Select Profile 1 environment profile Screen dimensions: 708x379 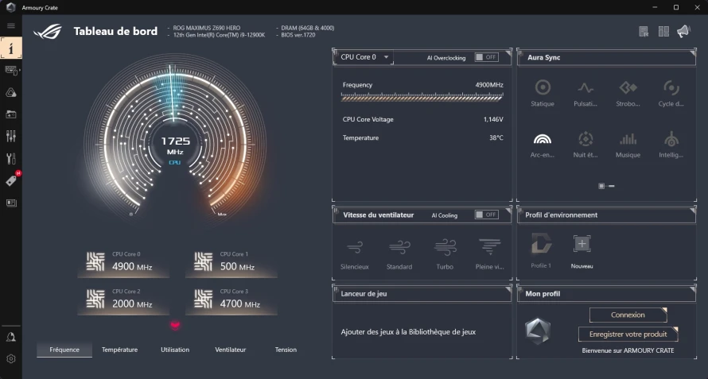coord(541,251)
